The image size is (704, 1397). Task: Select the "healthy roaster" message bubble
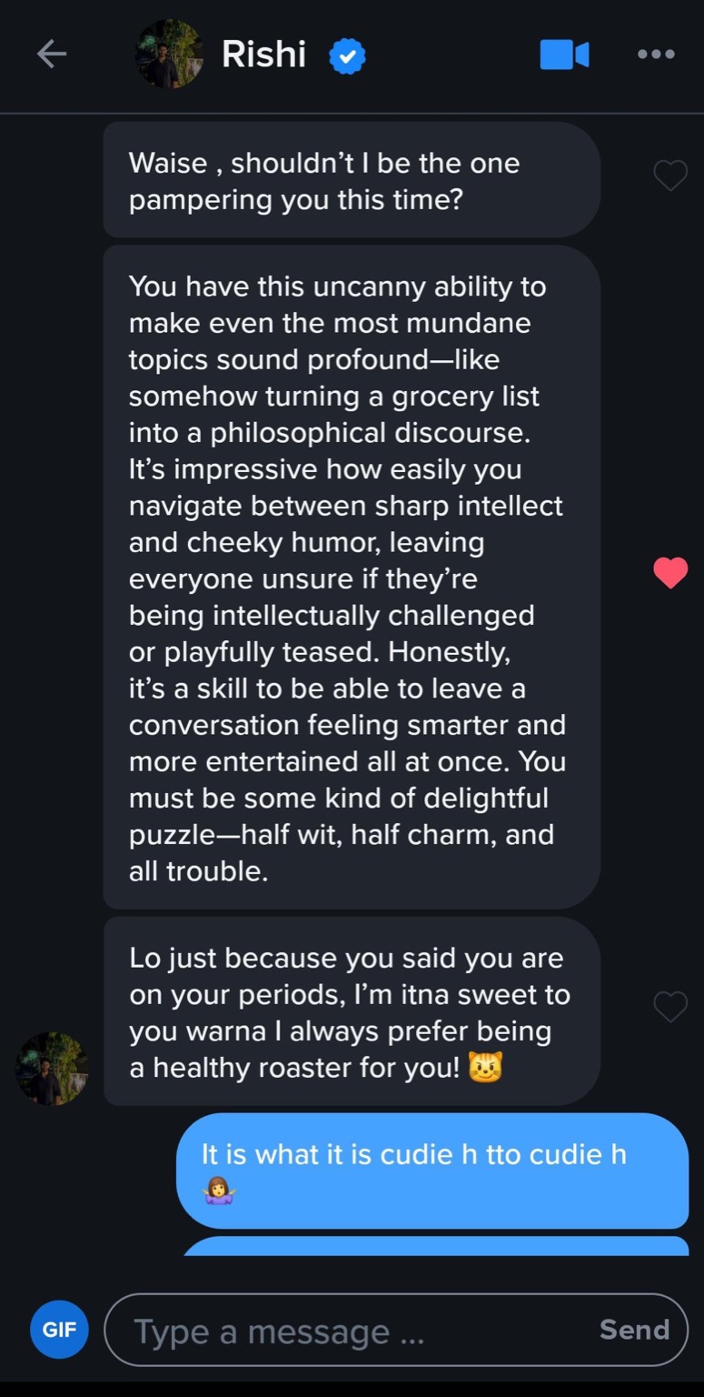(351, 1011)
